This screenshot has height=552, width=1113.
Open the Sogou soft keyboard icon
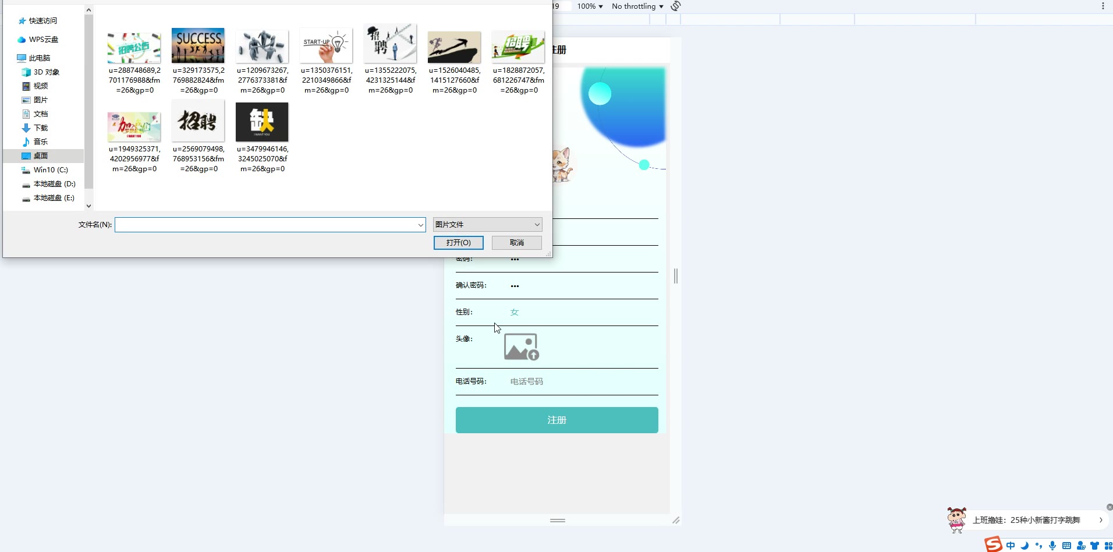click(1066, 546)
